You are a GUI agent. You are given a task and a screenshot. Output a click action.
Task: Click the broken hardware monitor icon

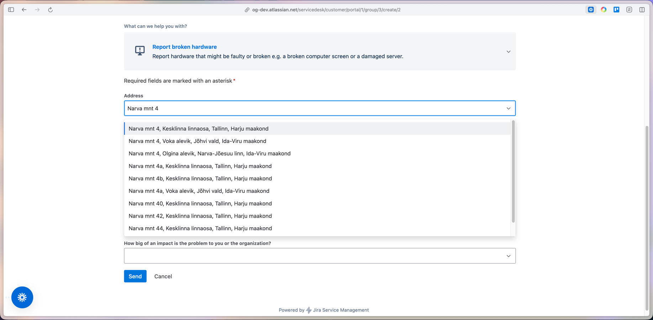[x=139, y=51]
